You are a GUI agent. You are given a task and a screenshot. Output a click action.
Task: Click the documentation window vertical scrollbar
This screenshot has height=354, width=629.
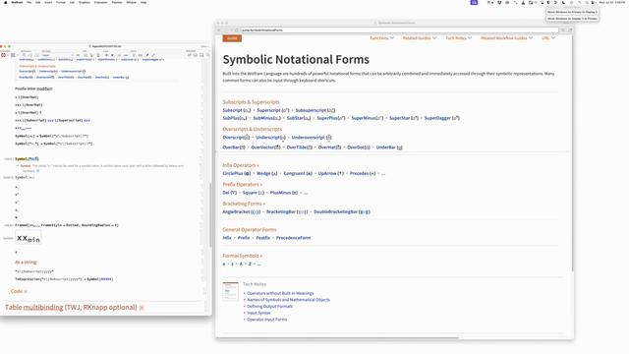tap(572, 152)
